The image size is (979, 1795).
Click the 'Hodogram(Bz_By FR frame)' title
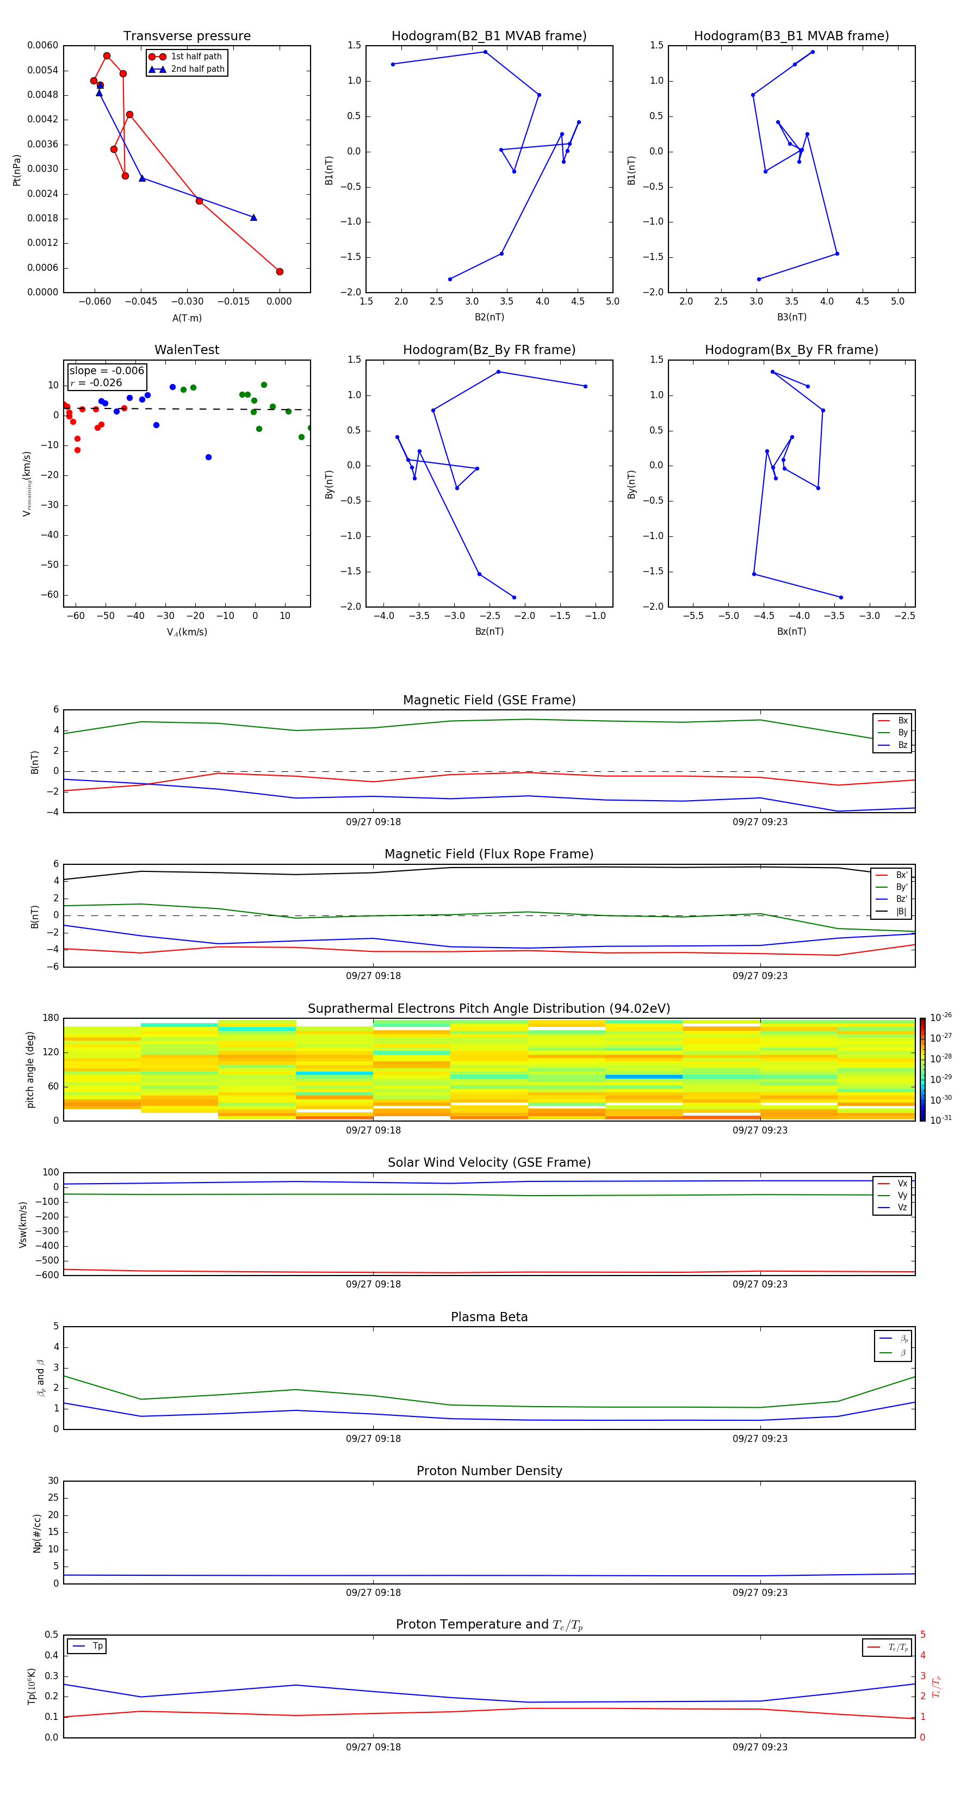coord(489,350)
